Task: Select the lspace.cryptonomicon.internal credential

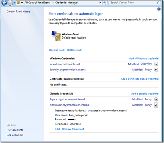Action: point(68,99)
